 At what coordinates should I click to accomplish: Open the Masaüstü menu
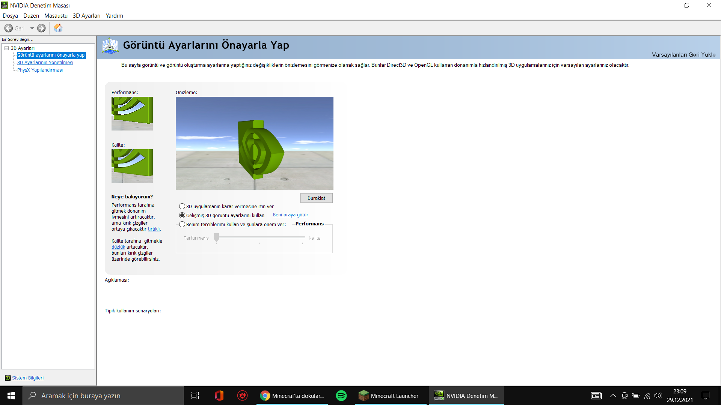56,16
